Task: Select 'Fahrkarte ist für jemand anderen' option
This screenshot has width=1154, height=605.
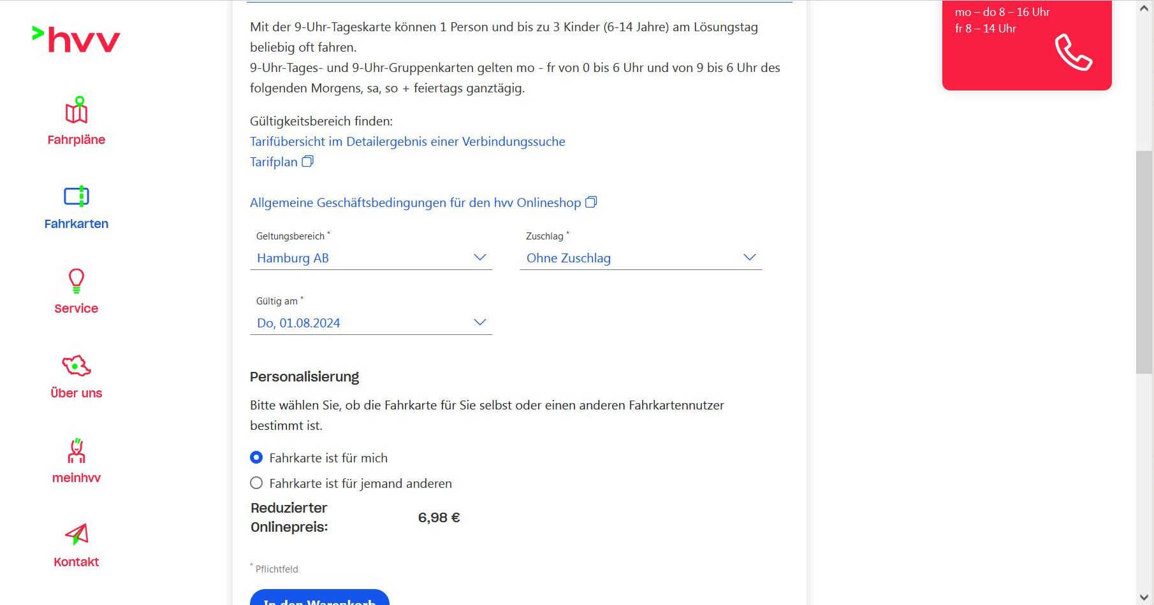Action: pyautogui.click(x=256, y=483)
